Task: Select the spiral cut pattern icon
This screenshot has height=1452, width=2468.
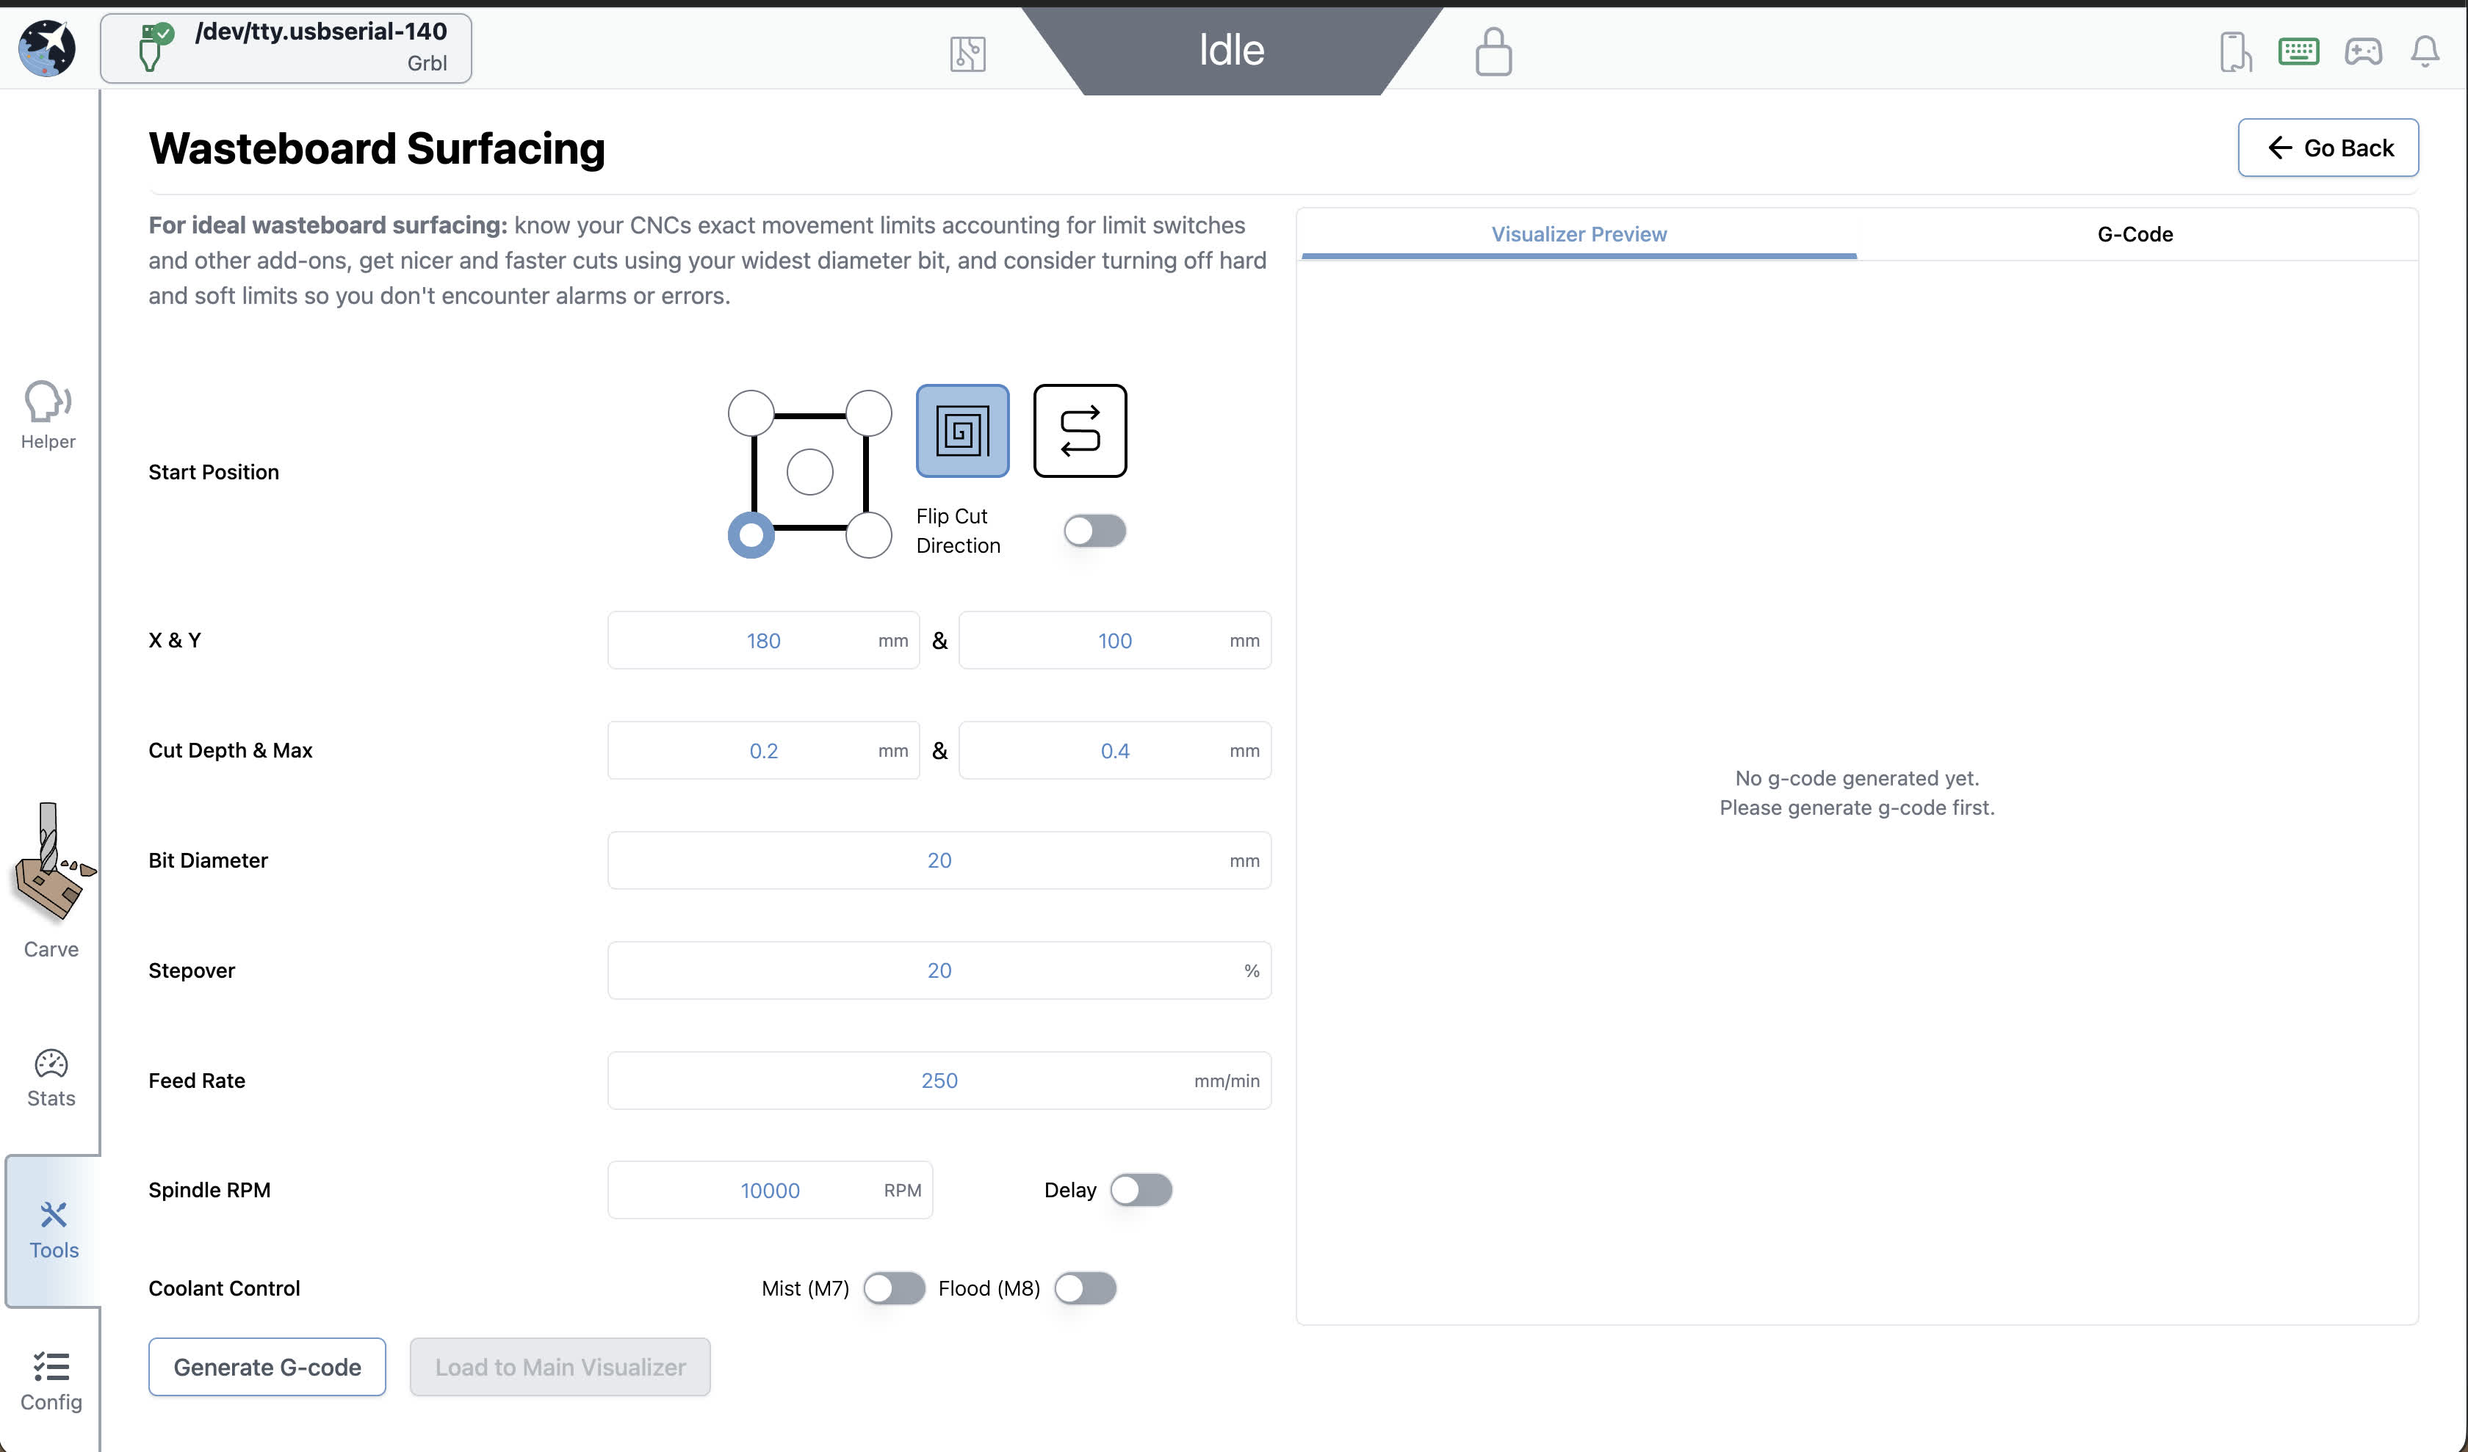Action: 961,430
